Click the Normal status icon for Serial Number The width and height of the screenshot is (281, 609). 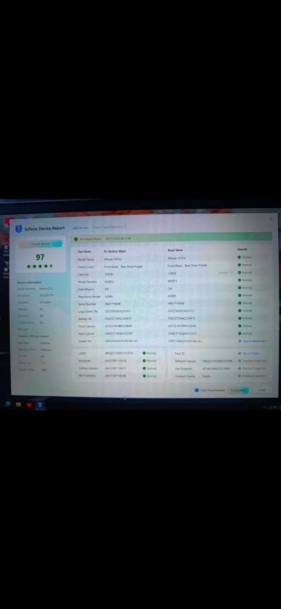[239, 303]
